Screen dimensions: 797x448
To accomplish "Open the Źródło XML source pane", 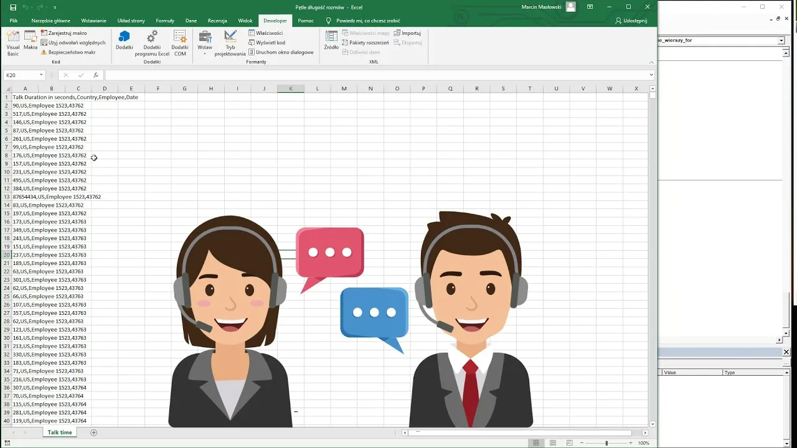I will pos(331,40).
